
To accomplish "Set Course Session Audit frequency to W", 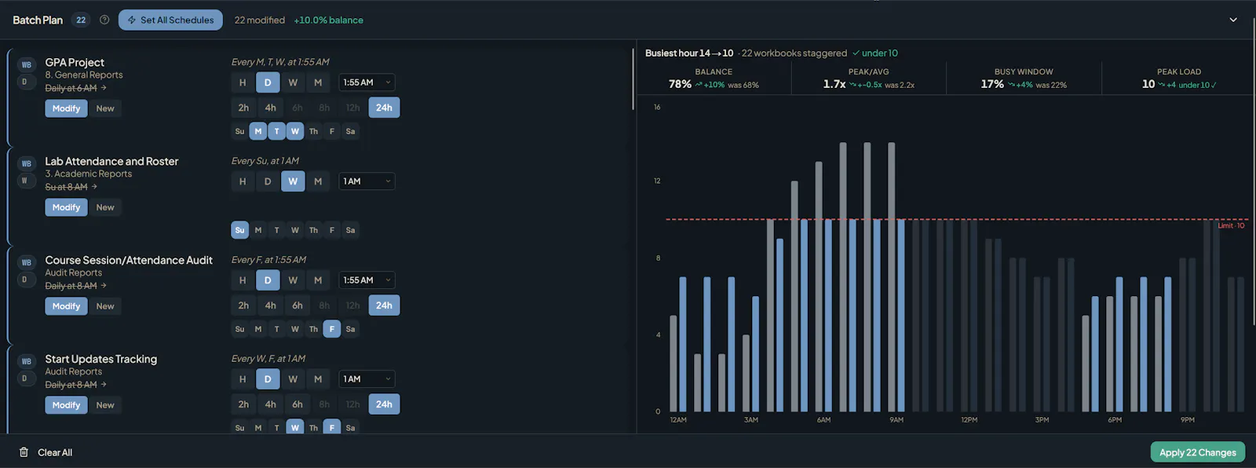I will click(293, 280).
